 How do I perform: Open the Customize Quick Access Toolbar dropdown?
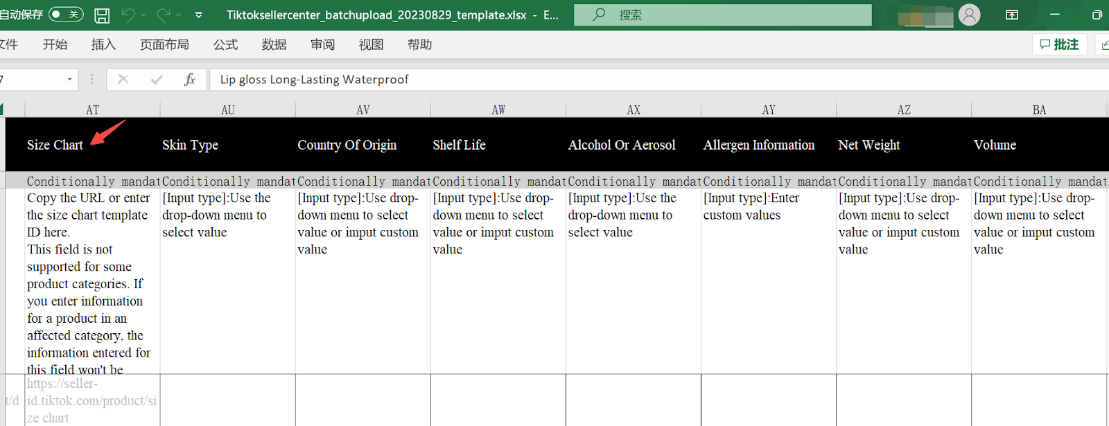coord(199,15)
